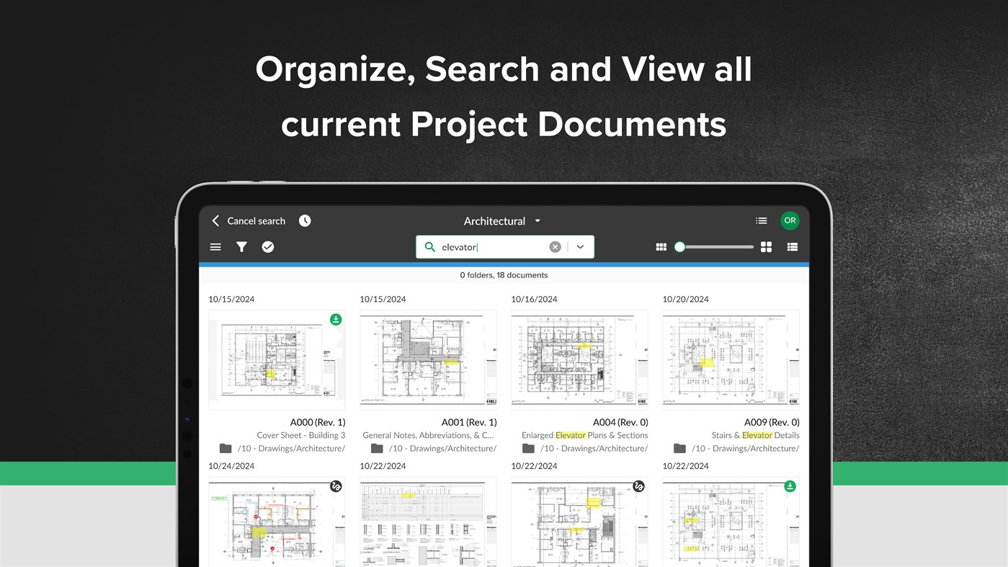Enable multi-select mode with the checkmark icon
The image size is (1008, 567).
point(267,246)
